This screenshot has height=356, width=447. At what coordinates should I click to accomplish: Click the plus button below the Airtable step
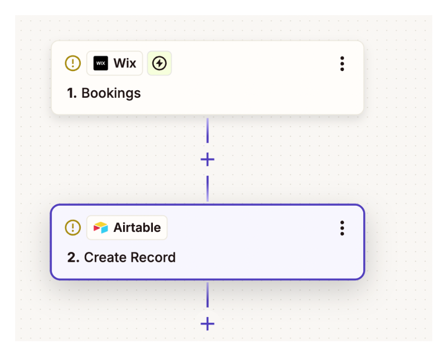pos(207,325)
